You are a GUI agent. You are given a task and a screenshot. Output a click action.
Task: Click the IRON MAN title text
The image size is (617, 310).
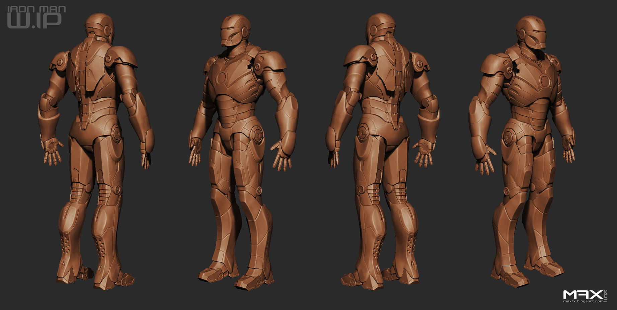coord(36,9)
